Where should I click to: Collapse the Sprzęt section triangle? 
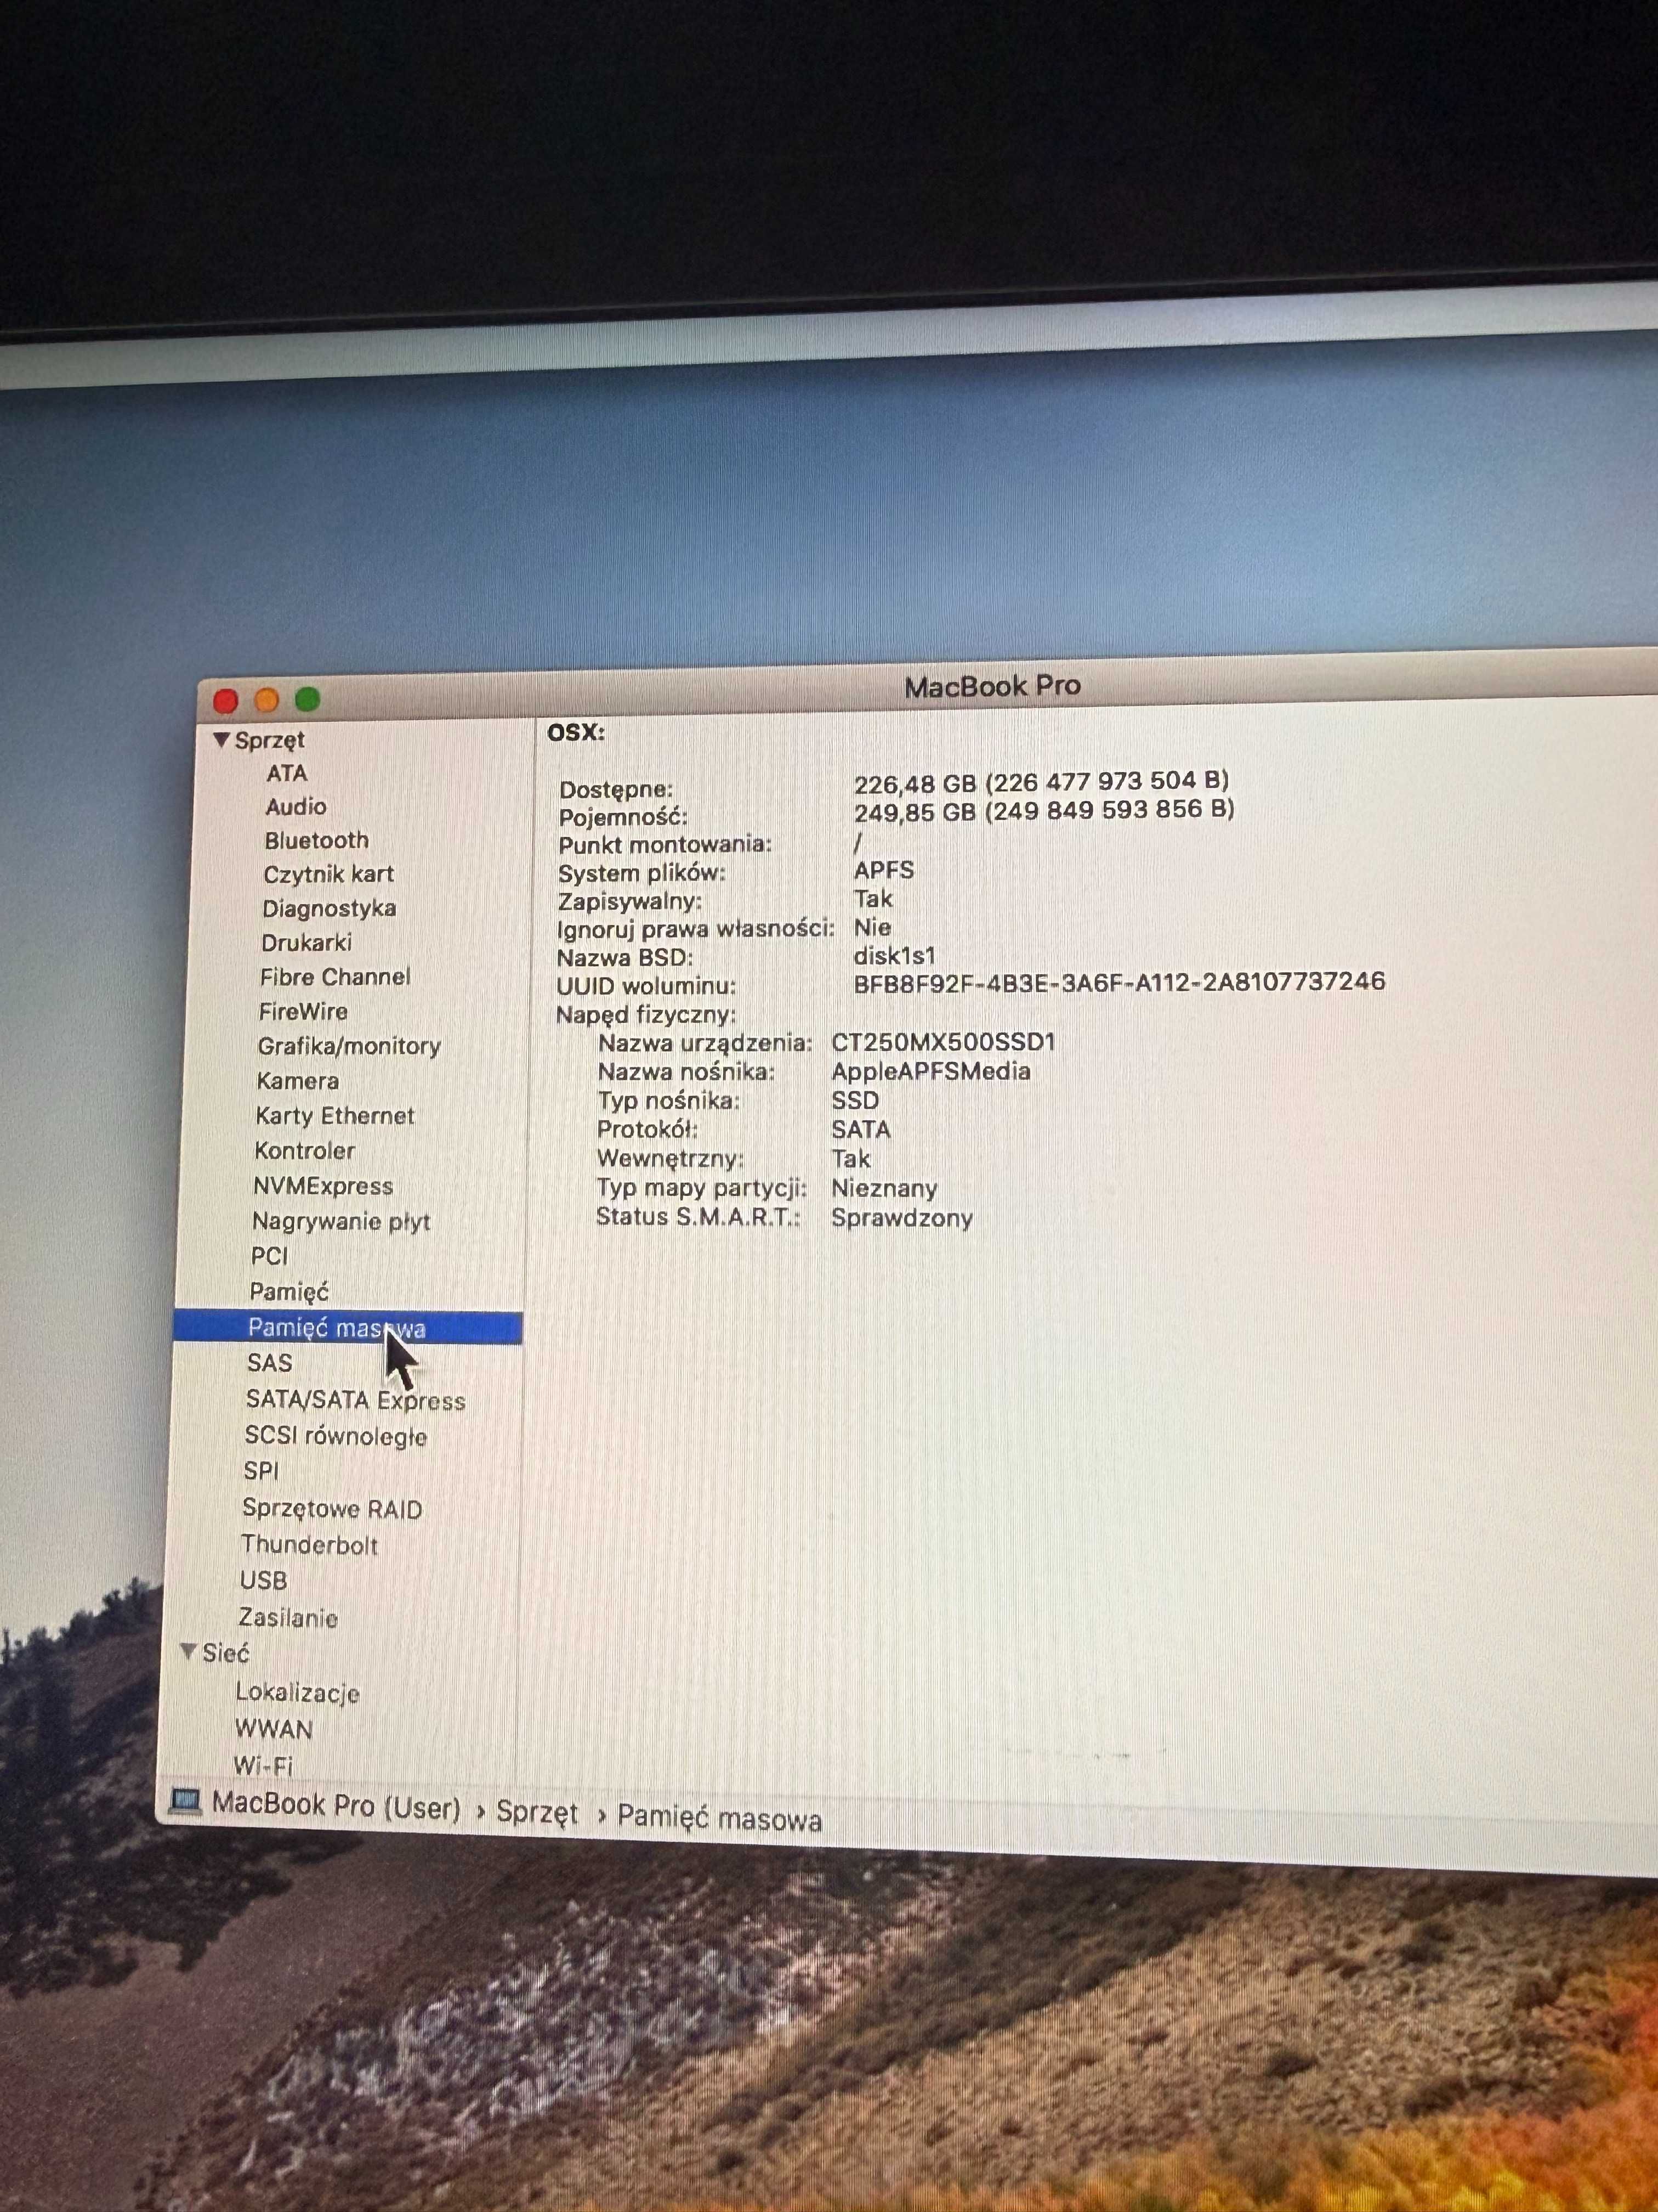point(222,740)
